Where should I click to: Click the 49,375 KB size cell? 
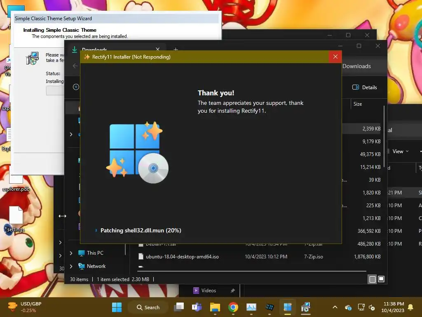370,154
